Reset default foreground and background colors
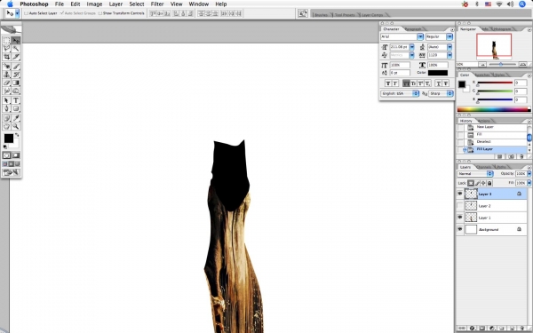Viewport: 533px width, 333px height. [x=4, y=147]
